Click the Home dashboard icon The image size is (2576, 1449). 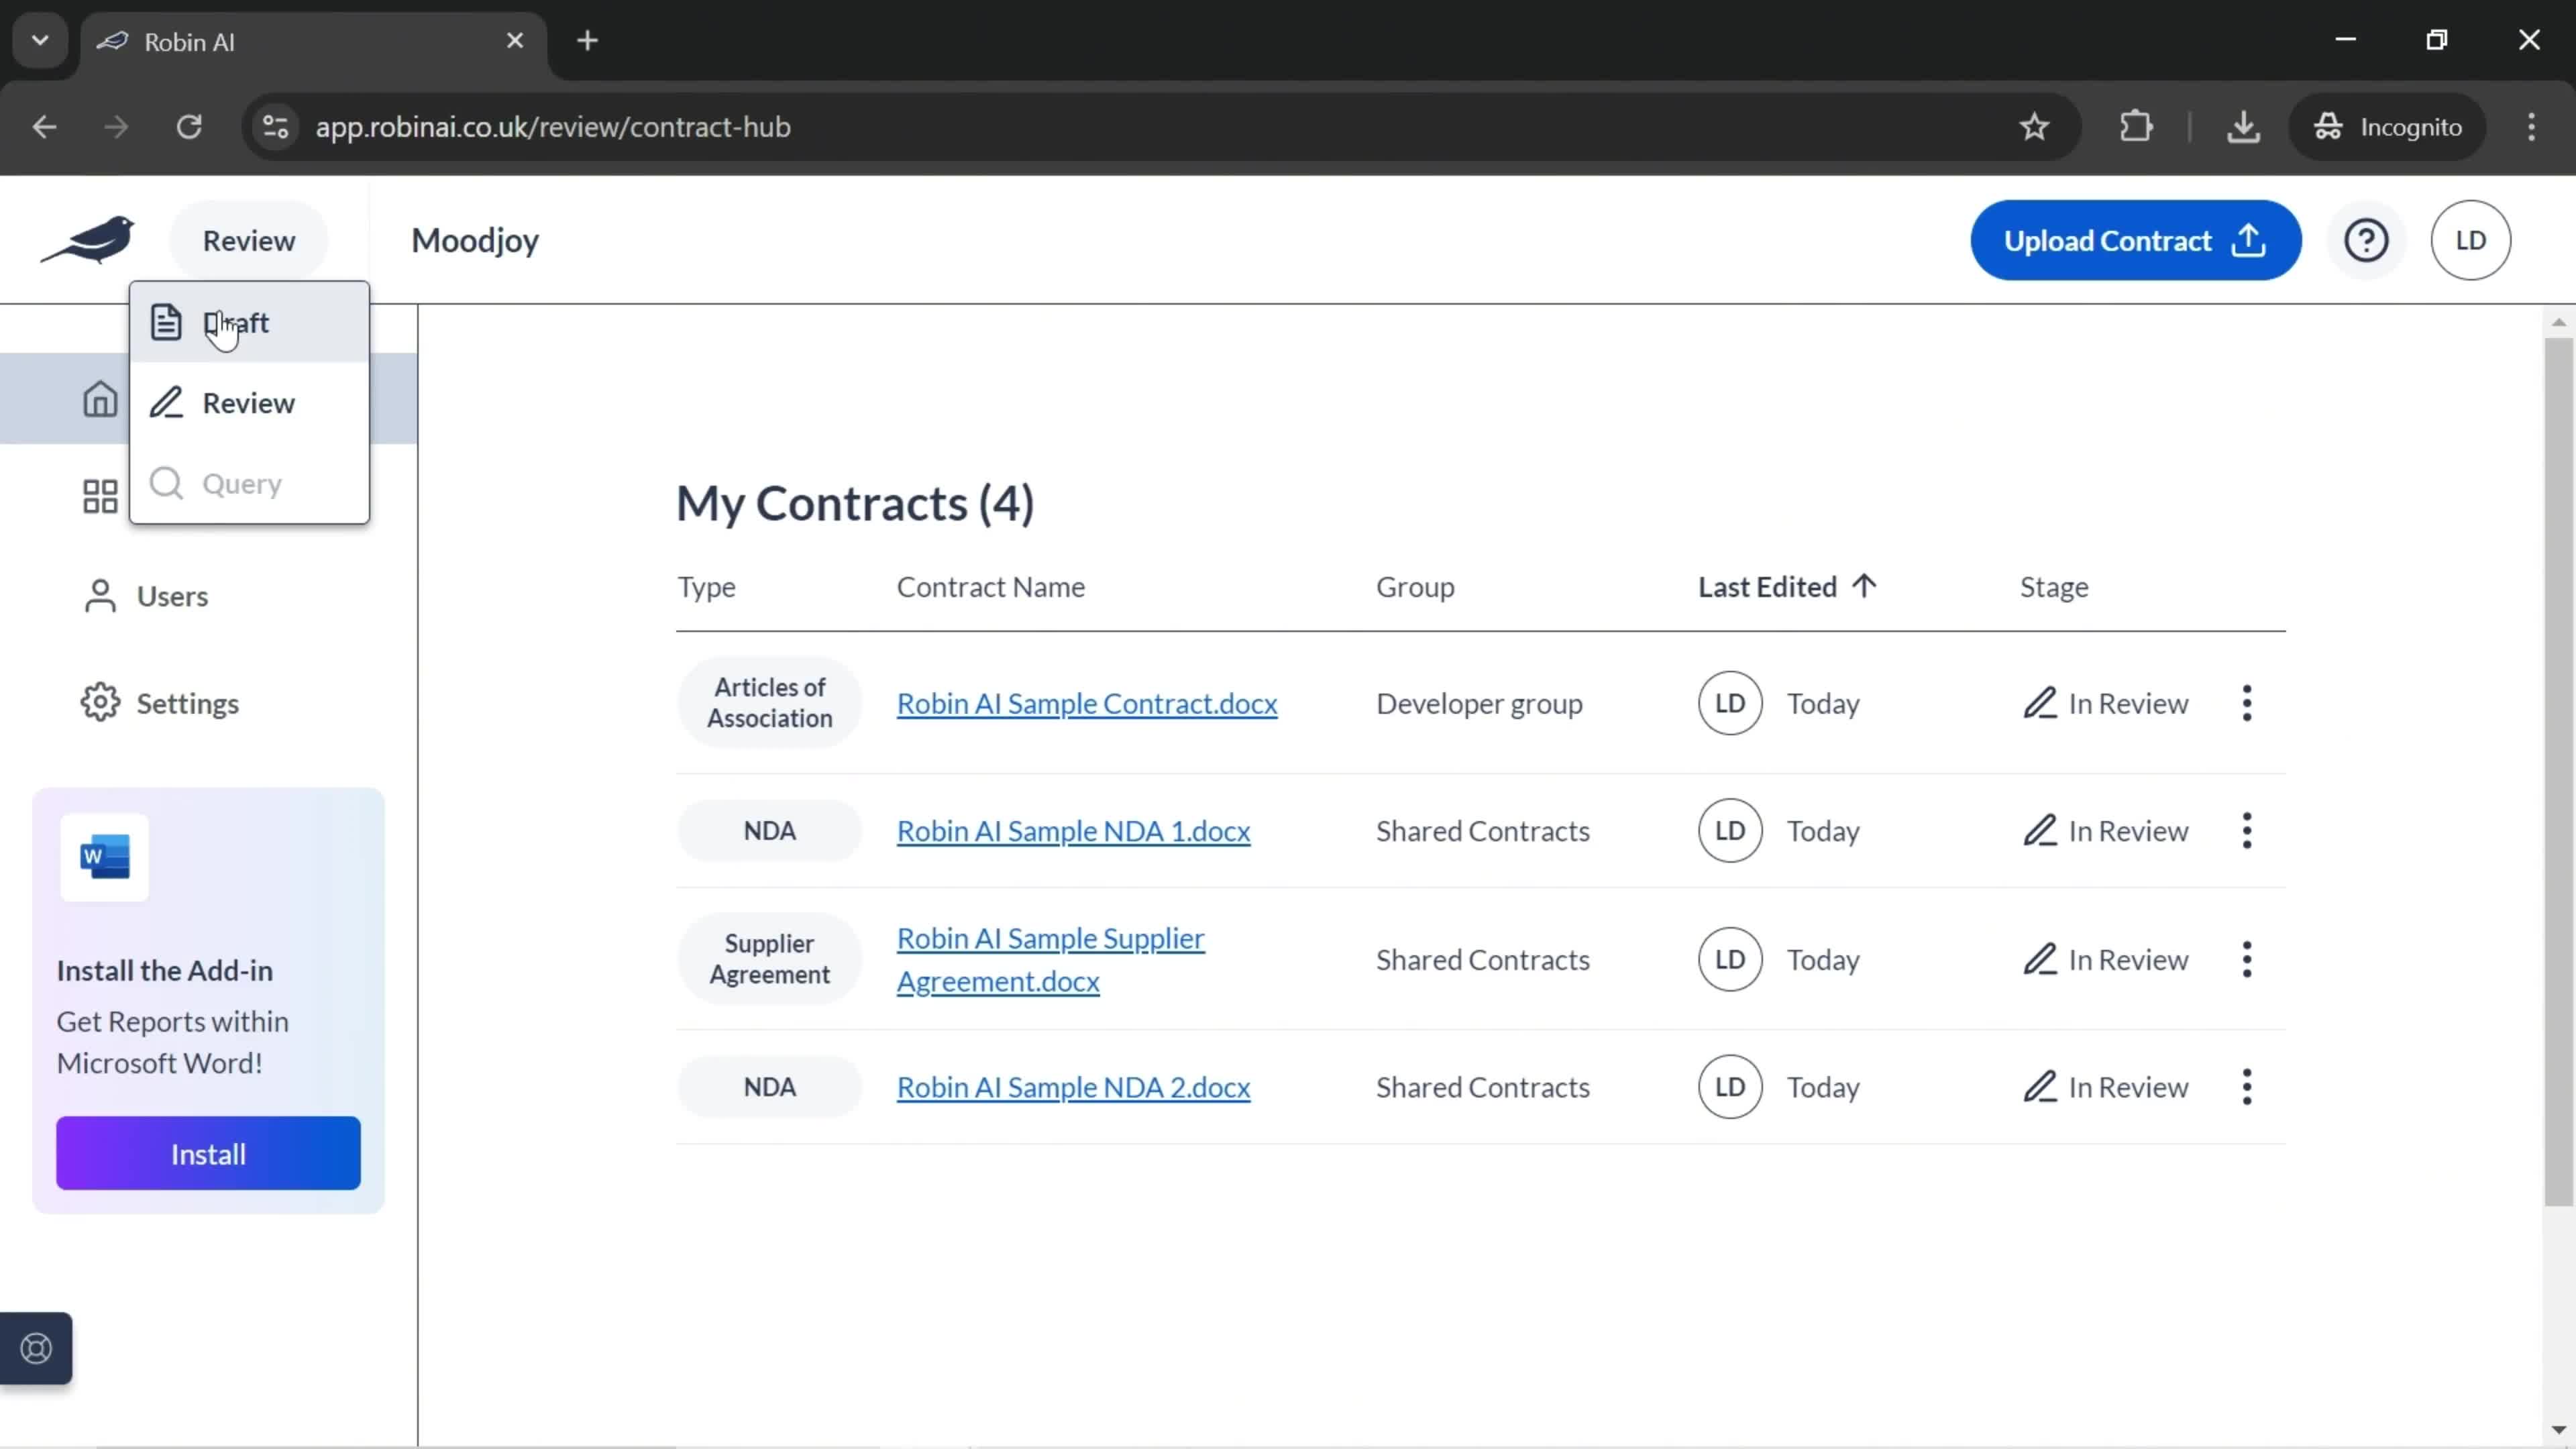[x=99, y=398]
